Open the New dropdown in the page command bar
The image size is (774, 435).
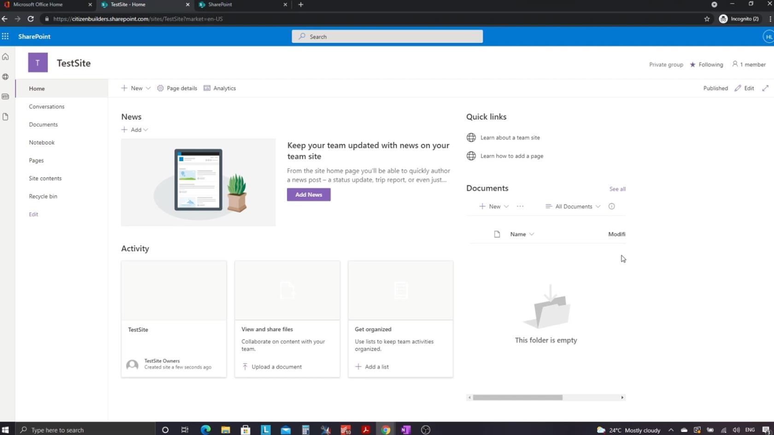pyautogui.click(x=136, y=88)
